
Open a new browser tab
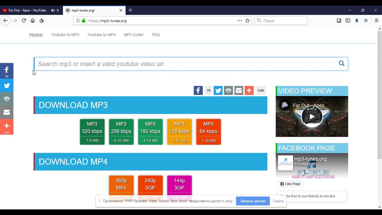pos(130,10)
